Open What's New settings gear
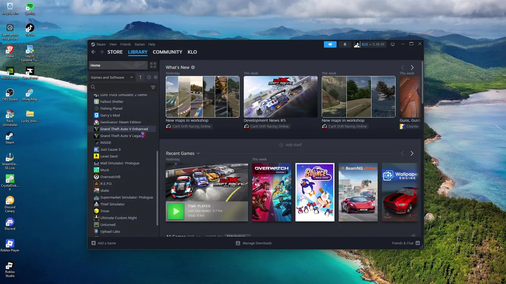This screenshot has height=284, width=506. (x=193, y=67)
